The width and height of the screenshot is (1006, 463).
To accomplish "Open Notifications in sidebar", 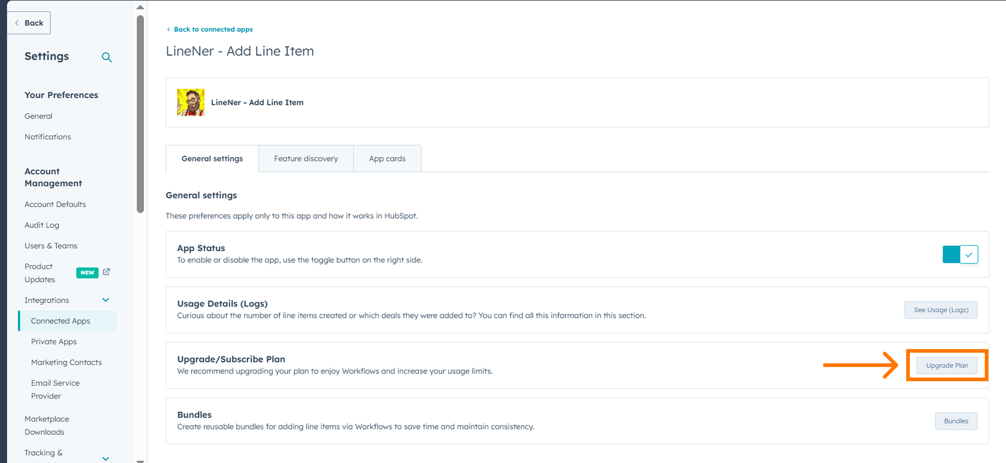I will [x=48, y=137].
